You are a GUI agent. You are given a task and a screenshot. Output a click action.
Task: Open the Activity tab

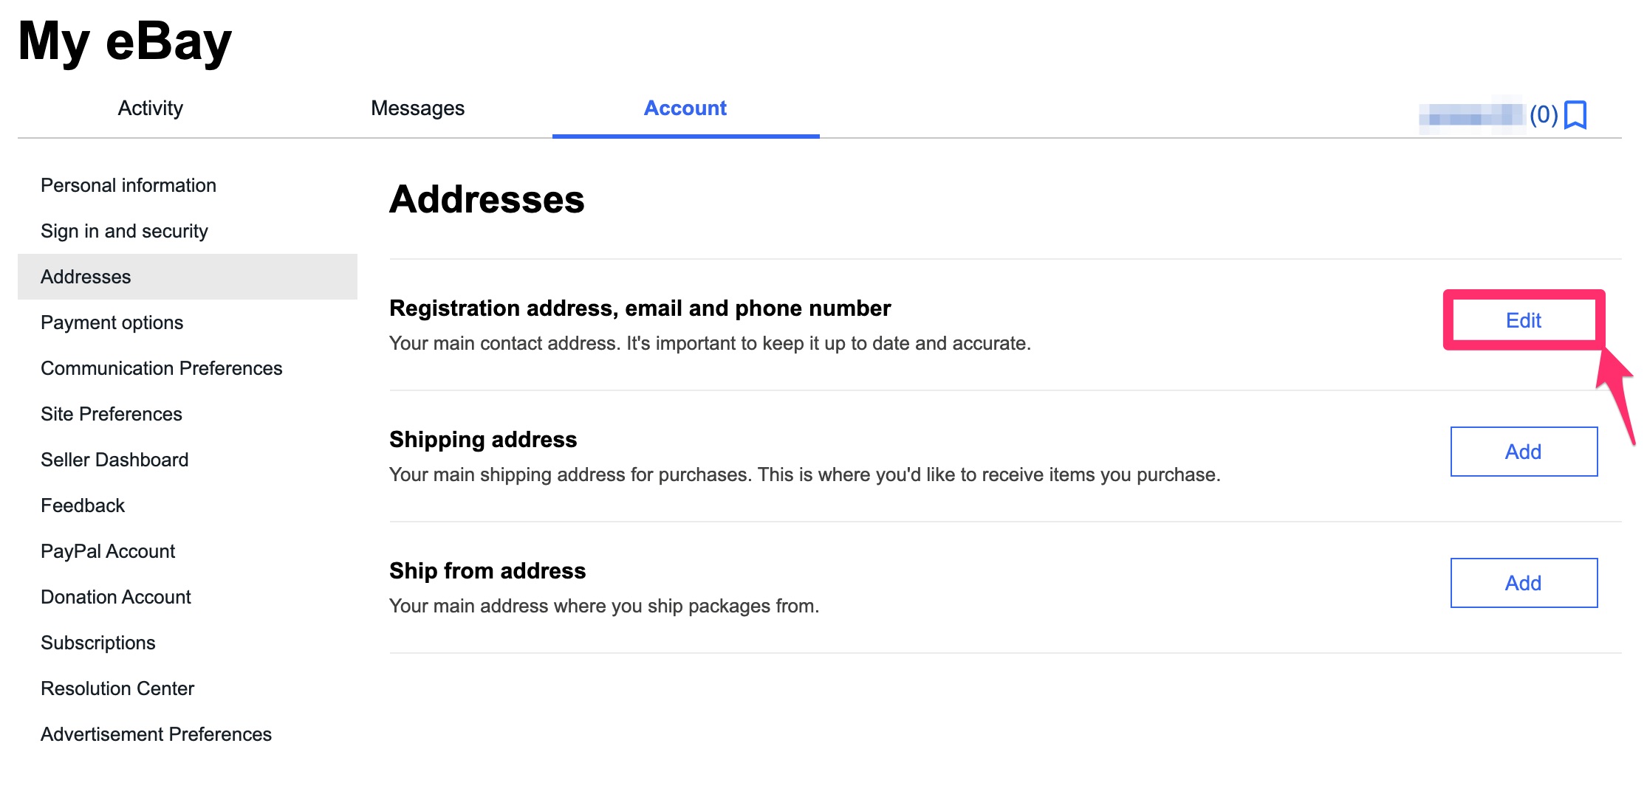coord(151,108)
